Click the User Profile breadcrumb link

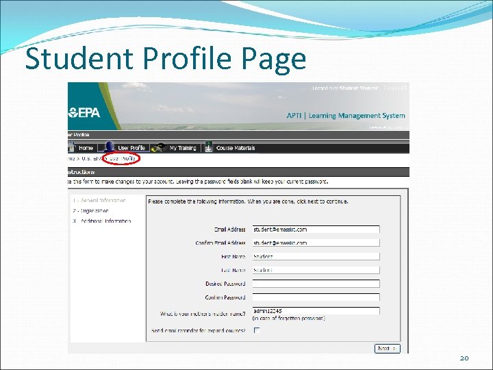coord(123,158)
